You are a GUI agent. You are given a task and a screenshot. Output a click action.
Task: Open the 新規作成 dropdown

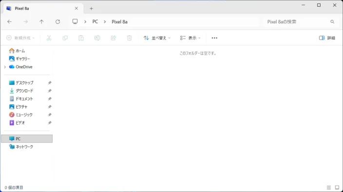20,38
